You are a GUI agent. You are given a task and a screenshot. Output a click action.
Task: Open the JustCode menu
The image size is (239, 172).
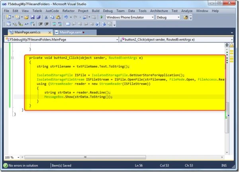(x=52, y=11)
